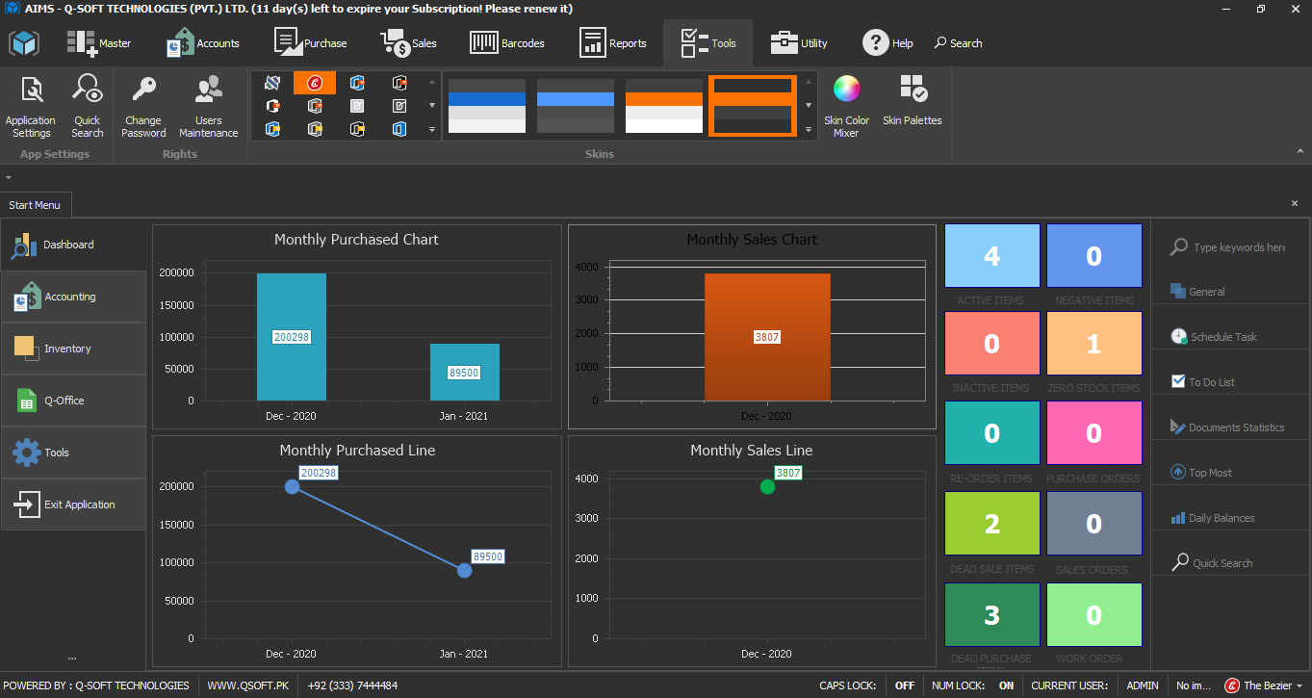
Task: Expand the skin icon gallery list
Action: click(x=432, y=128)
